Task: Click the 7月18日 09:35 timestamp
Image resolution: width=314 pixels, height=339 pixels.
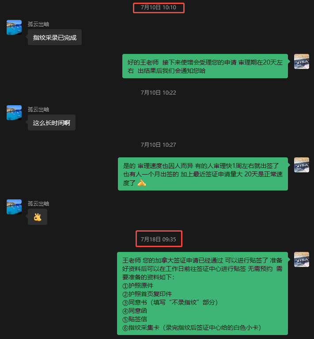Action: point(159,239)
